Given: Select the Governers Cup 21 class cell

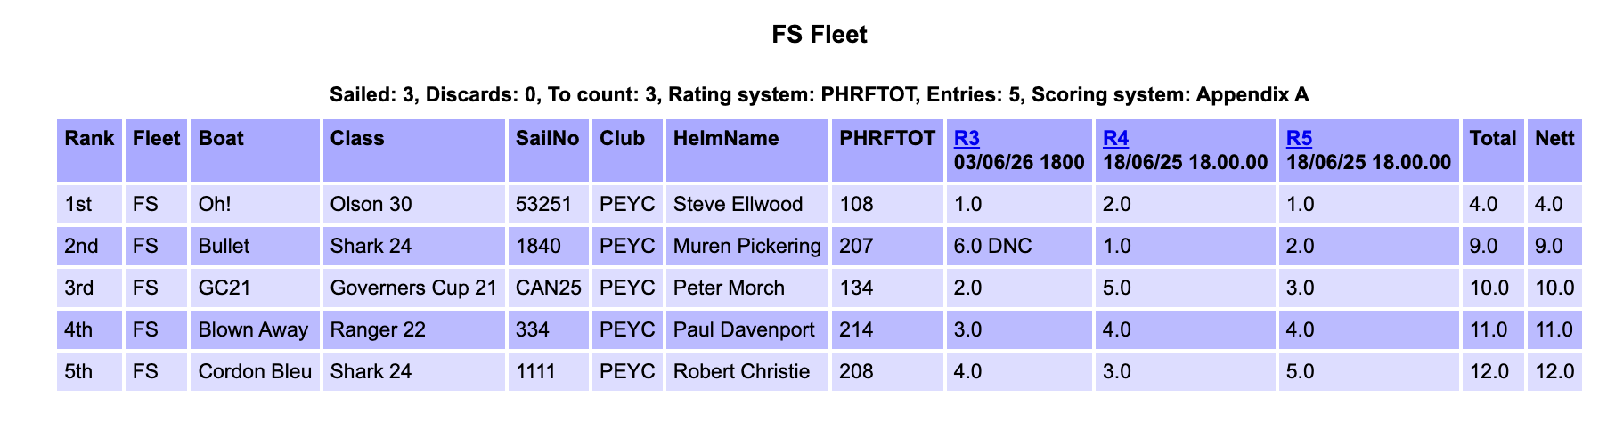Looking at the screenshot, I should 414,288.
